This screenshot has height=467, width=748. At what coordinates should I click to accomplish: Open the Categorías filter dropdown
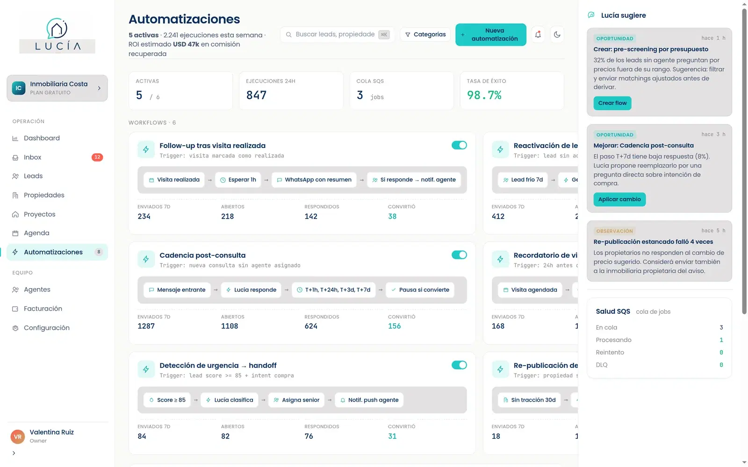point(425,35)
